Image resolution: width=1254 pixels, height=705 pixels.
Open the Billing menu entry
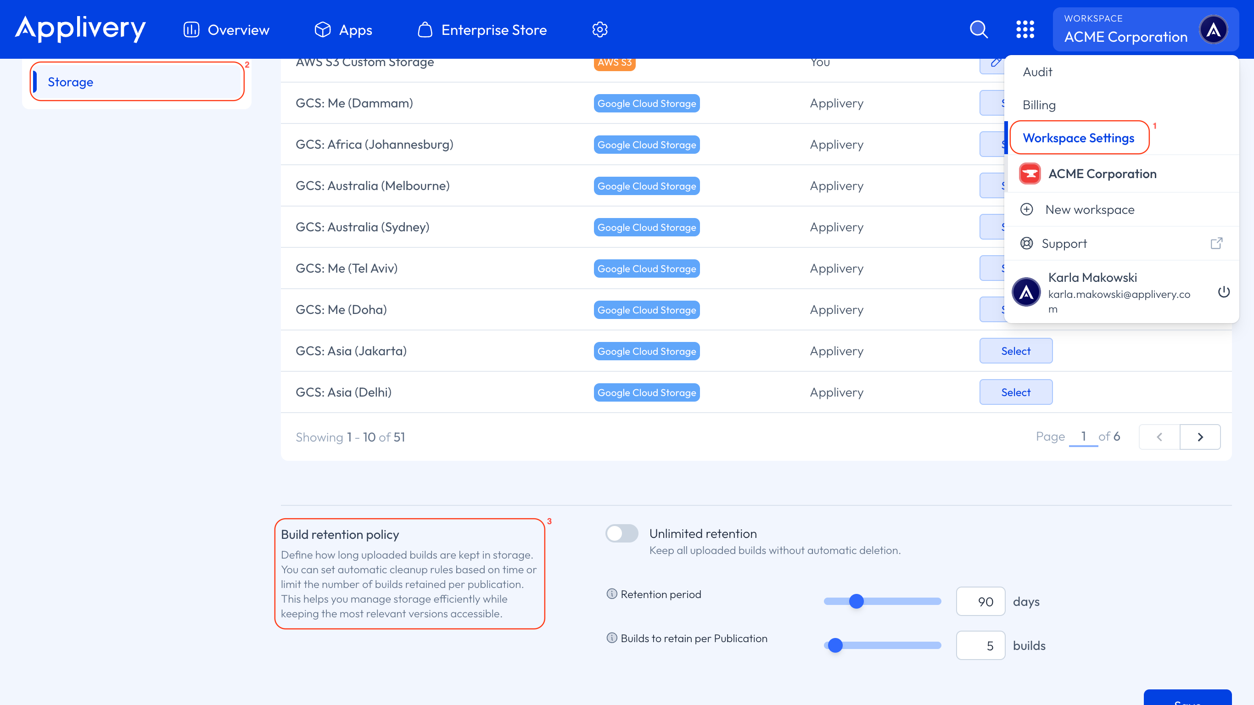click(x=1039, y=105)
